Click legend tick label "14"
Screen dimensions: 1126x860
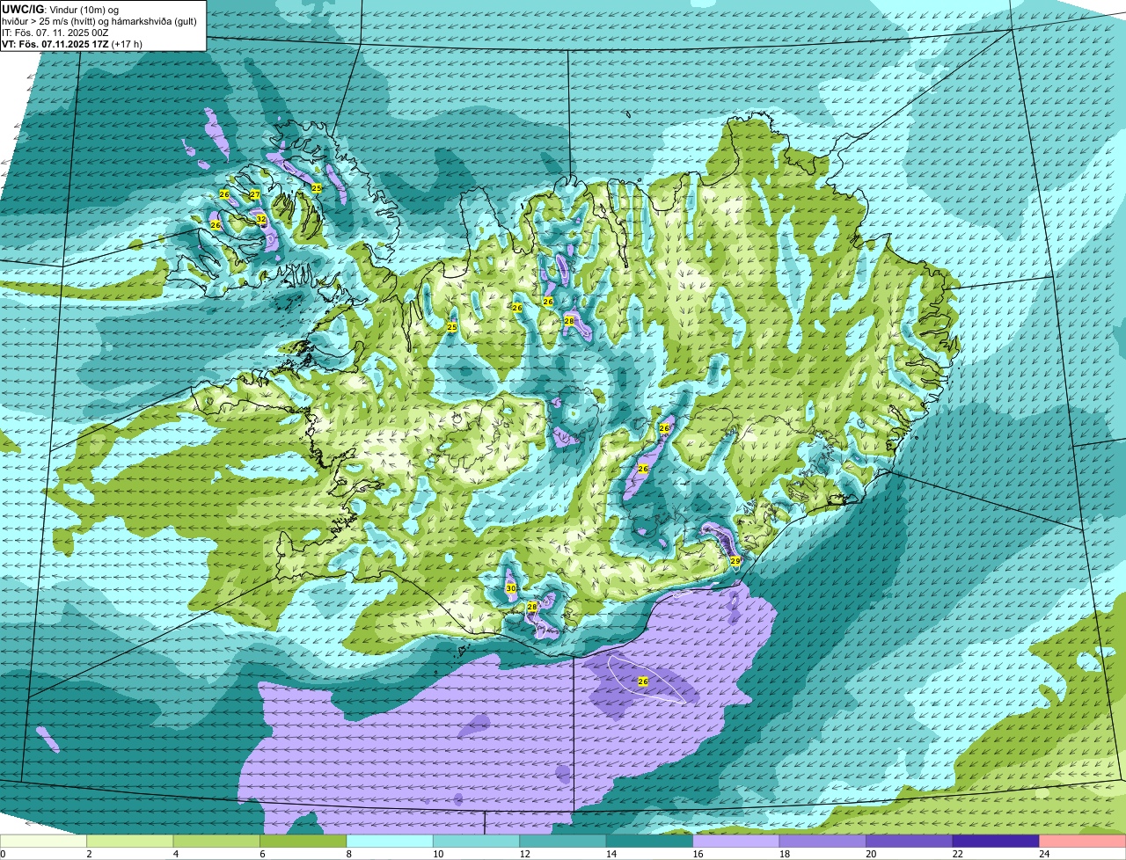[611, 854]
